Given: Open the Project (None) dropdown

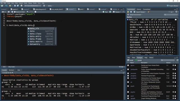Looking at the screenshot, I should pyautogui.click(x=173, y=6).
